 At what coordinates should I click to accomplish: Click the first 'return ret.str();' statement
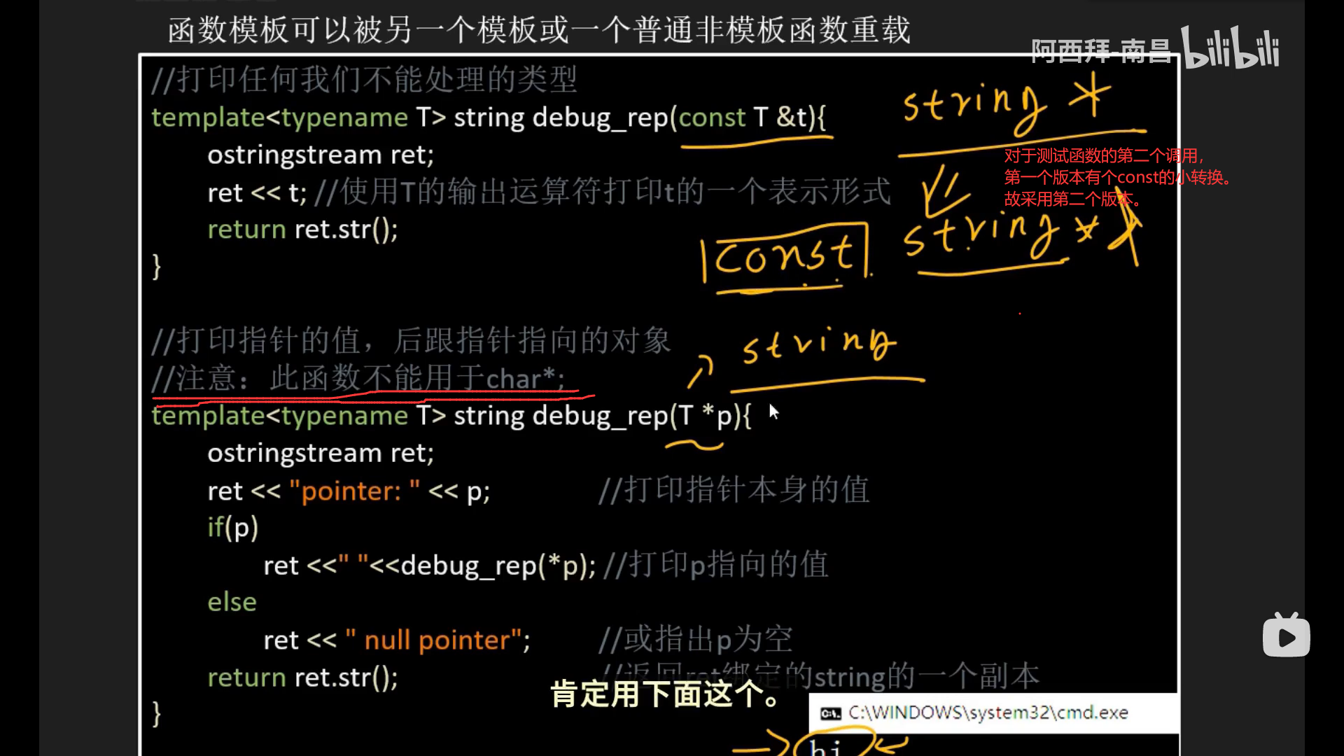coord(302,230)
